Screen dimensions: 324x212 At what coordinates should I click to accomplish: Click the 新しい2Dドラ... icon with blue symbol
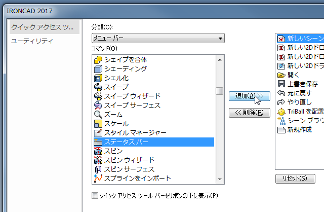pyautogui.click(x=281, y=66)
